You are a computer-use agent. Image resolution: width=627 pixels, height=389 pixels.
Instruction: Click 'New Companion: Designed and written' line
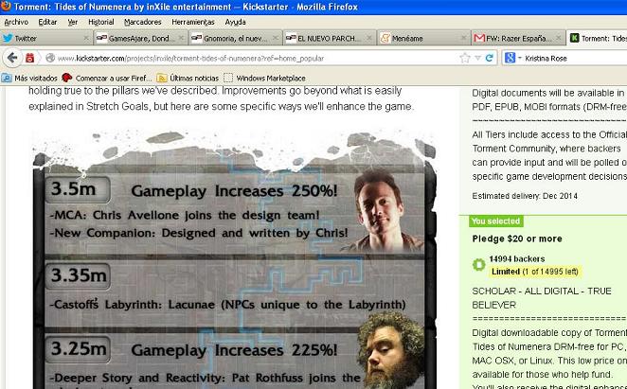(x=199, y=233)
